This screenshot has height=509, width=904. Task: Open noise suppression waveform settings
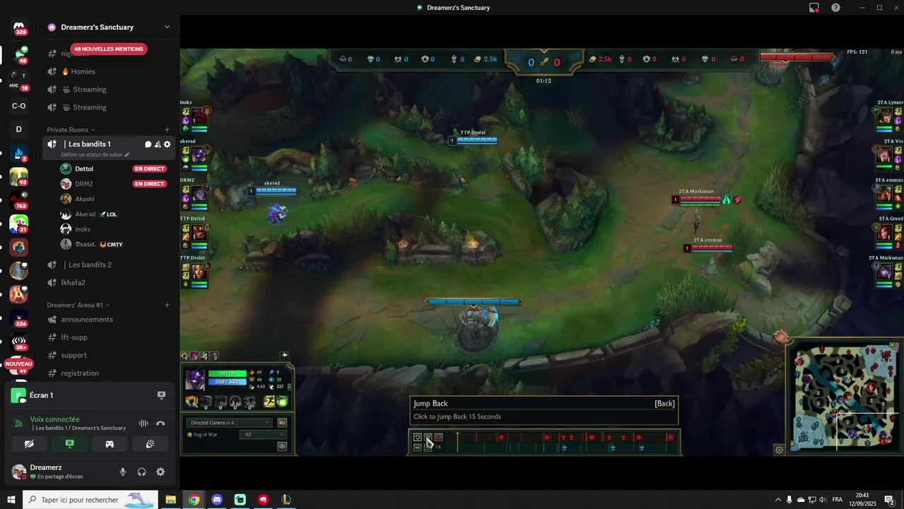[x=143, y=423]
